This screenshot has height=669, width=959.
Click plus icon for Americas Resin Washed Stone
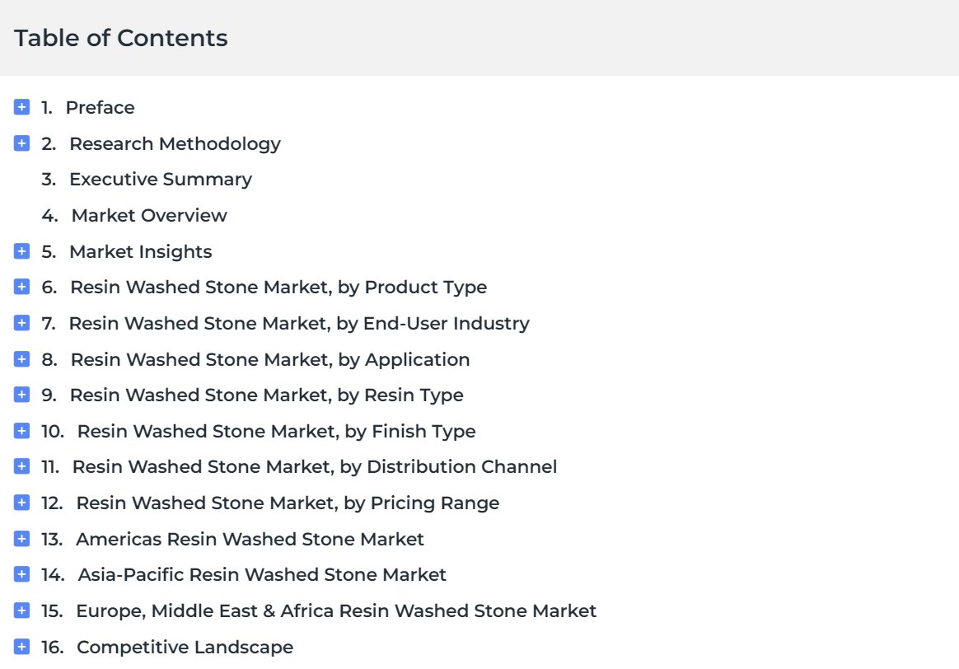click(x=21, y=539)
